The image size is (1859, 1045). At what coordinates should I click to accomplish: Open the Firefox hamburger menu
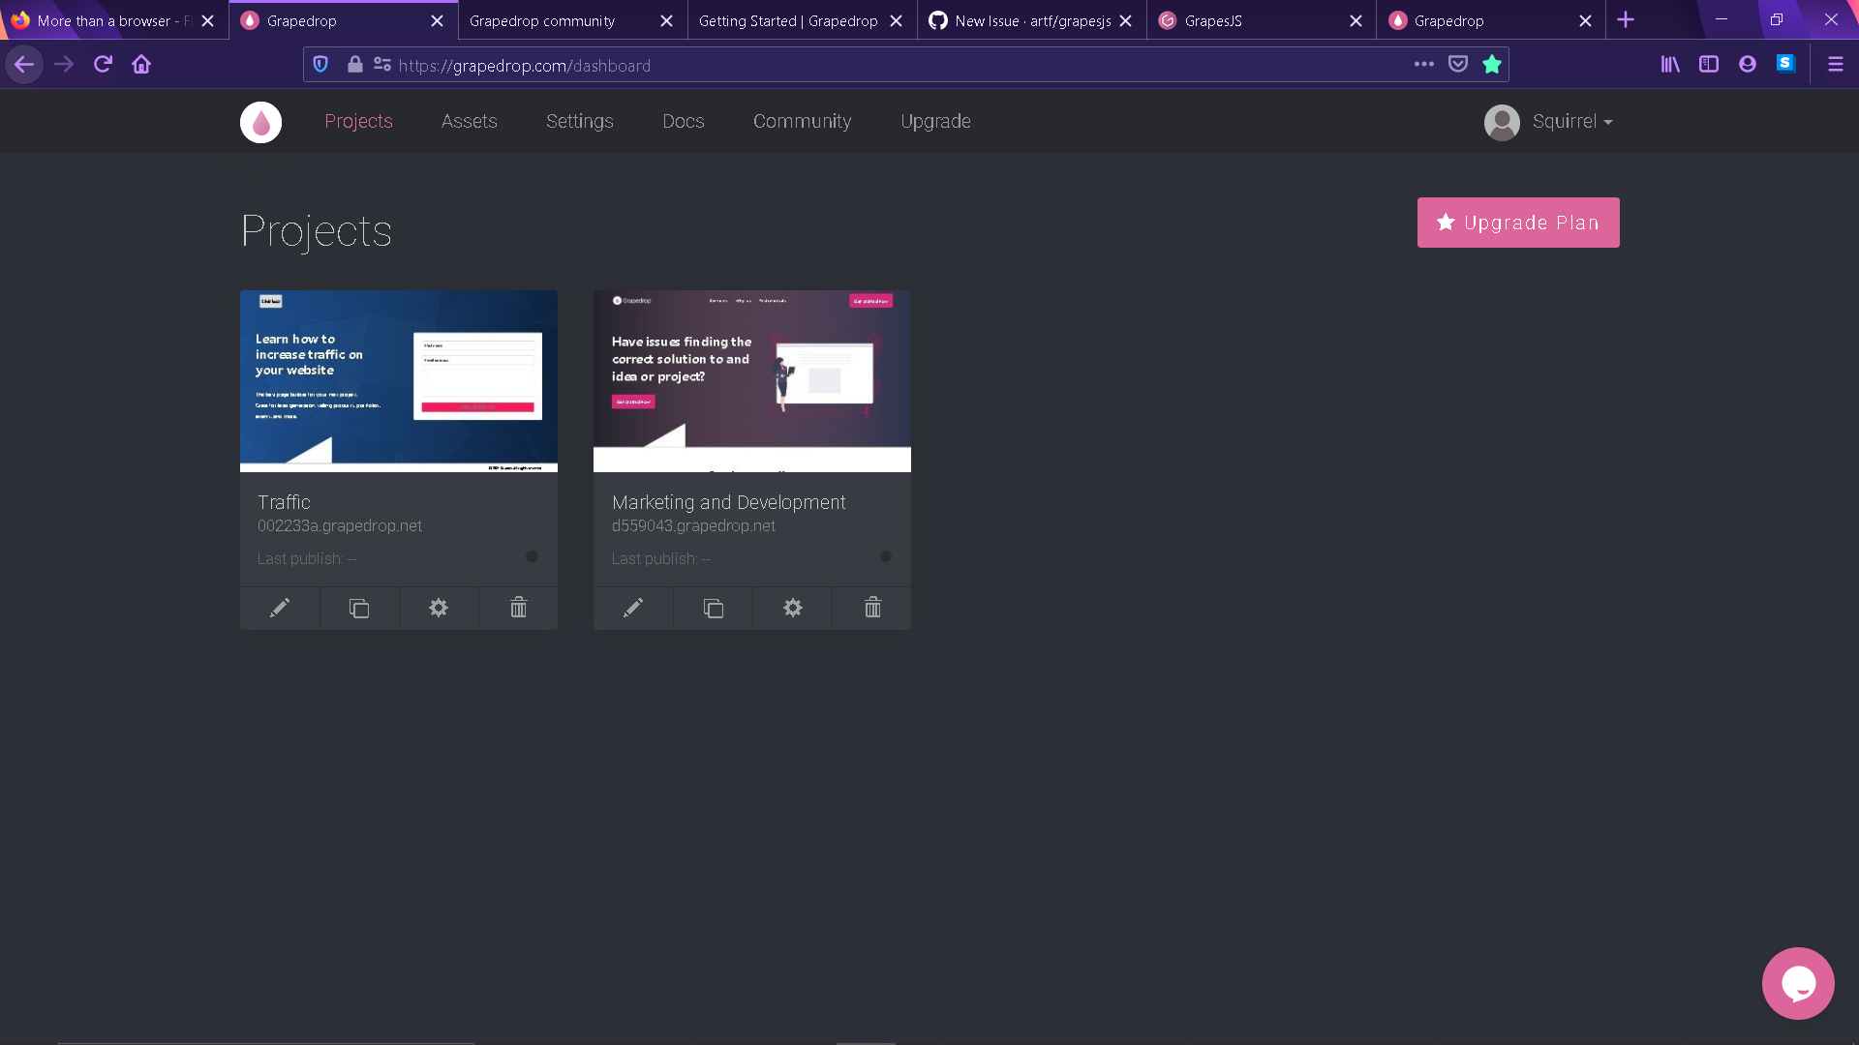point(1836,65)
